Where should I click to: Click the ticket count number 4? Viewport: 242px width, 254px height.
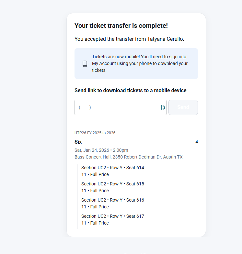pos(197,142)
